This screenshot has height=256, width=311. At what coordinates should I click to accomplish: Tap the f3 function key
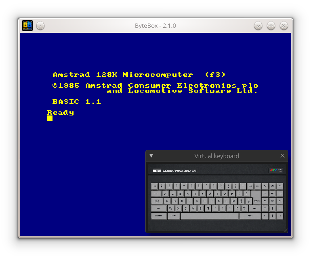point(279,201)
